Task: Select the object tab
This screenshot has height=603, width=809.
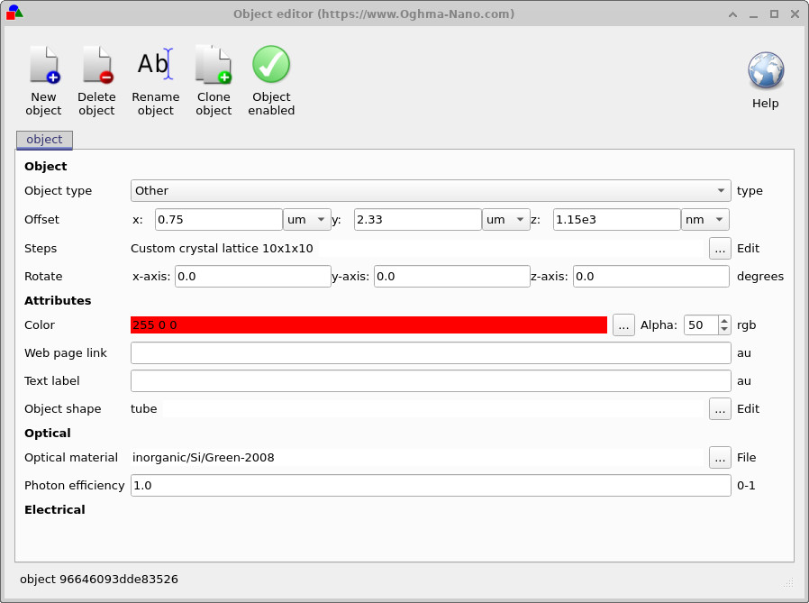Action: tap(44, 140)
